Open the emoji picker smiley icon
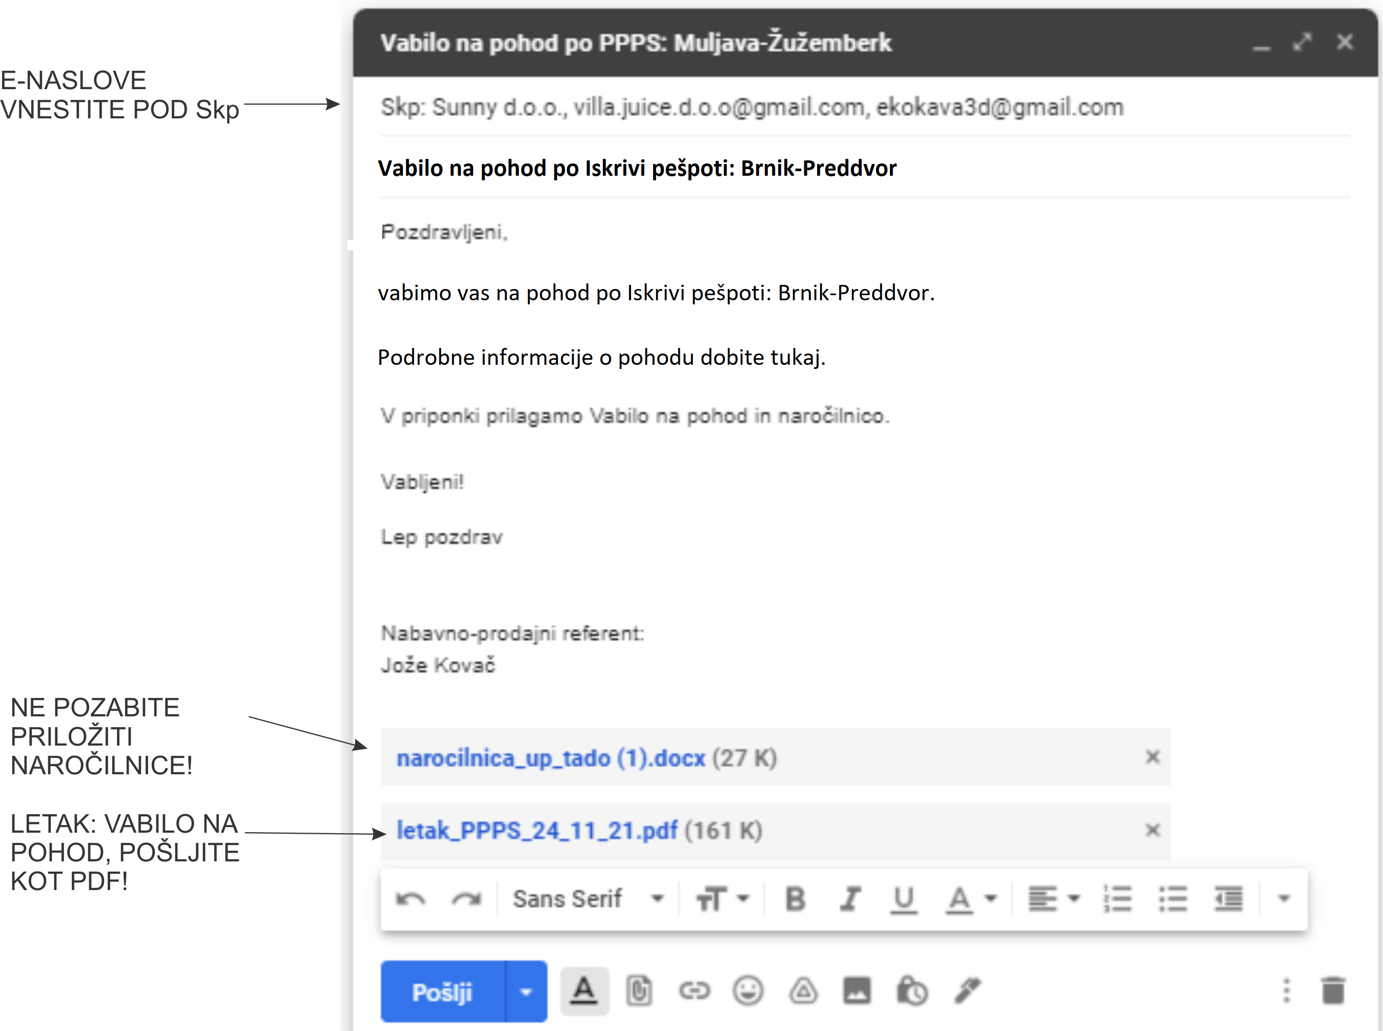The height and width of the screenshot is (1031, 1383). click(x=747, y=991)
